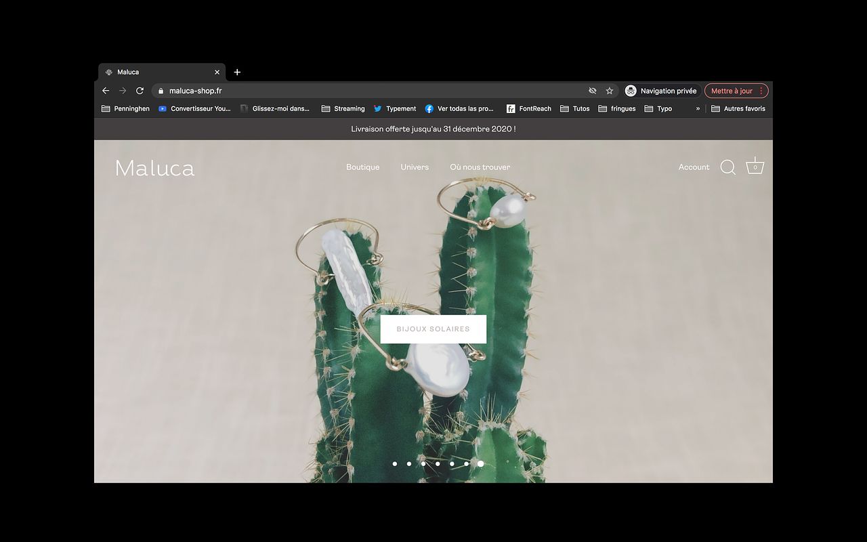Expand the Streaming bookmarks folder

(343, 108)
